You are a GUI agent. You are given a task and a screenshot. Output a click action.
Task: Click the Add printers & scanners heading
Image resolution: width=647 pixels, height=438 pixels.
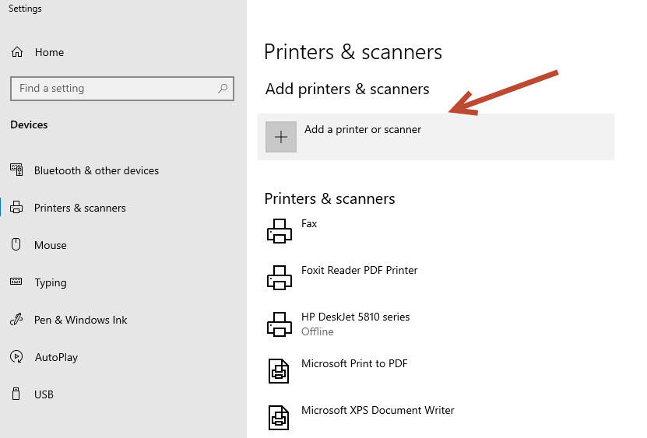pyautogui.click(x=347, y=89)
